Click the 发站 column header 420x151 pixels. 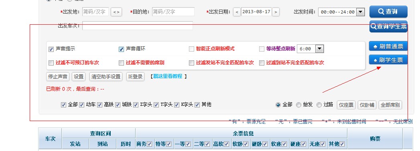click(x=75, y=144)
